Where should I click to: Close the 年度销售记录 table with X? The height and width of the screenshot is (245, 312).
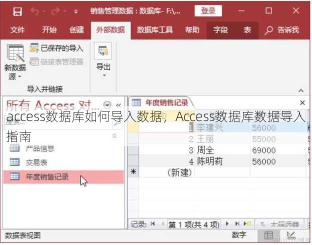(x=302, y=102)
